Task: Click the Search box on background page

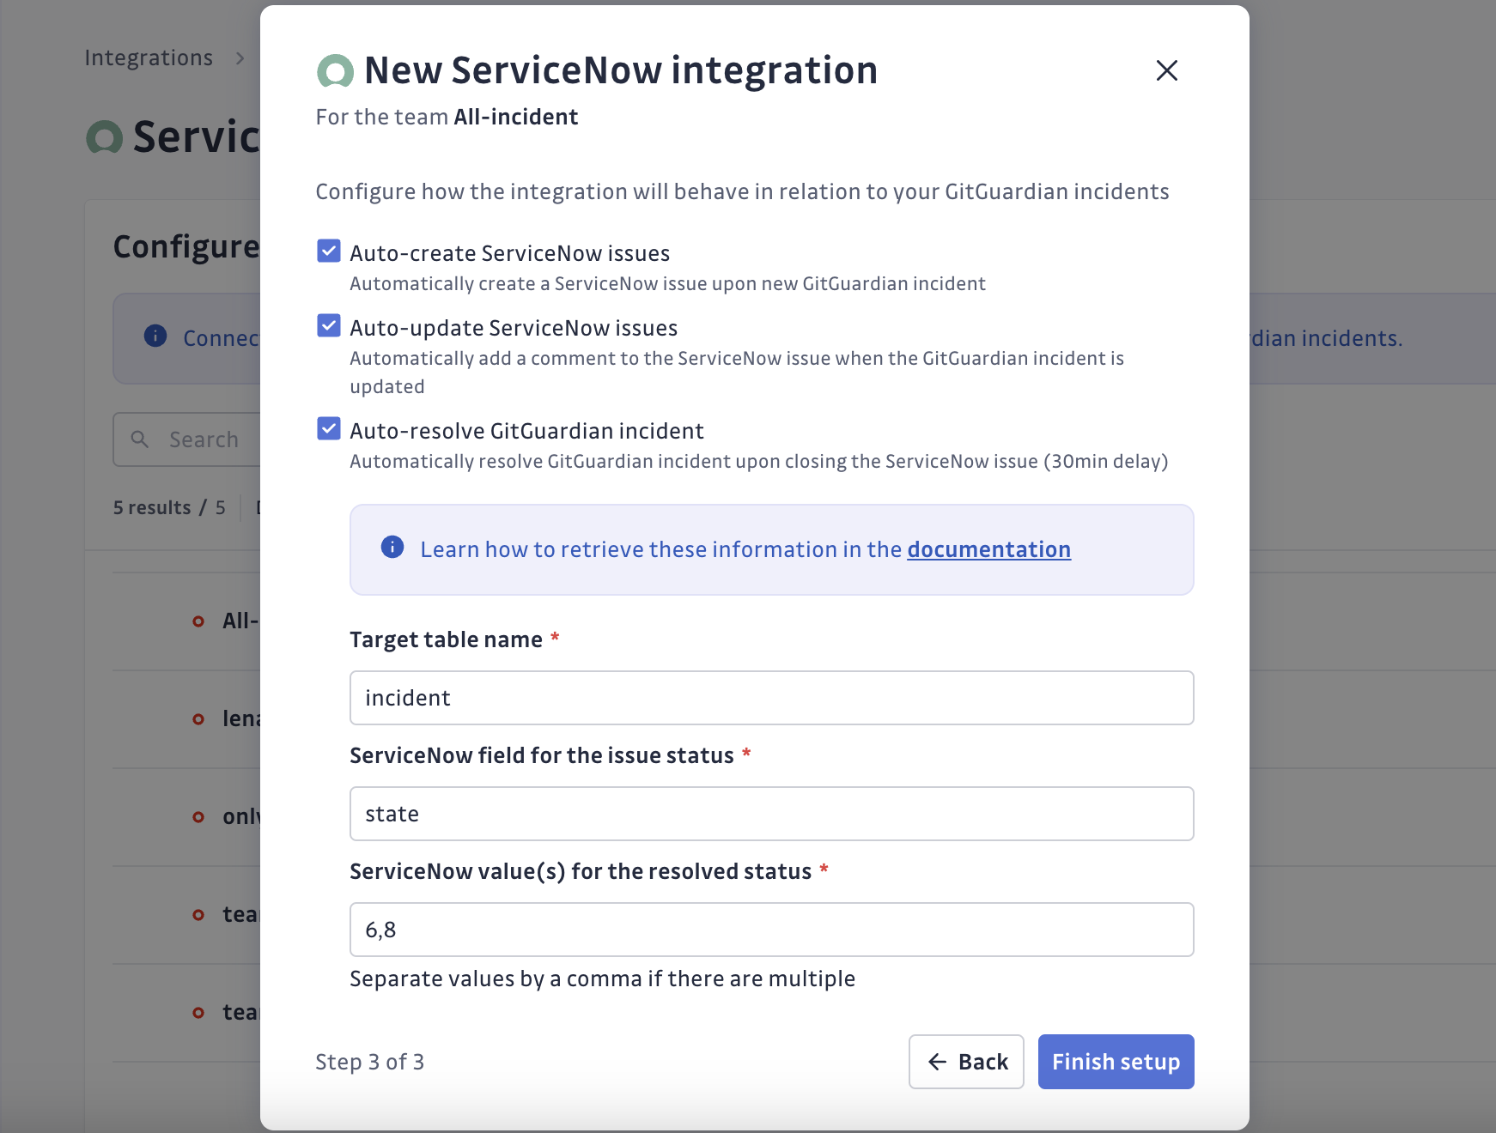Action: [187, 439]
